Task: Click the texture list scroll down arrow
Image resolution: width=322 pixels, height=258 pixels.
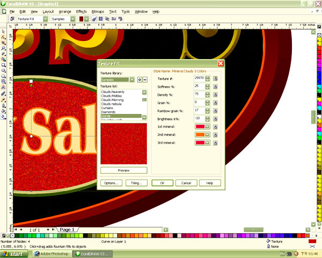Action: 144,117
